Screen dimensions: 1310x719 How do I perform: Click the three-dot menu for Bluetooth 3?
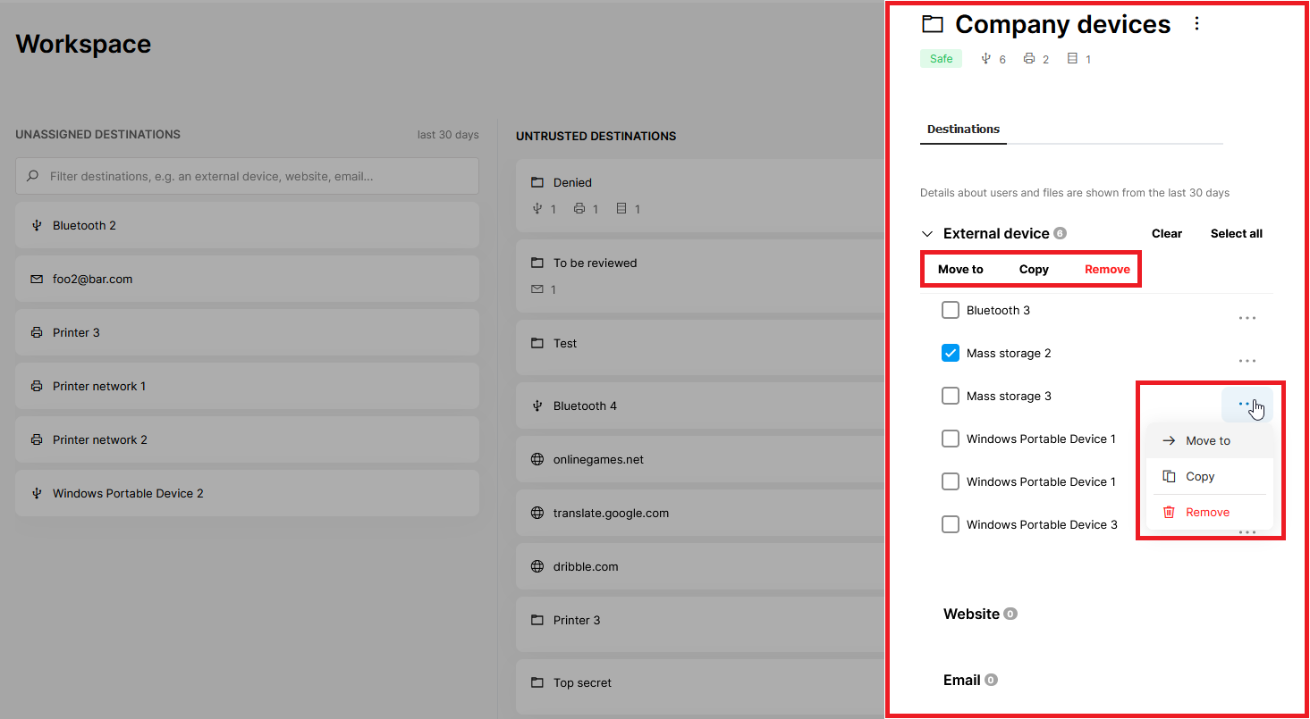click(1247, 318)
